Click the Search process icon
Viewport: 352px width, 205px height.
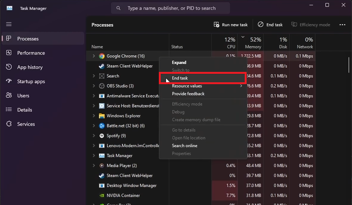click(x=102, y=76)
